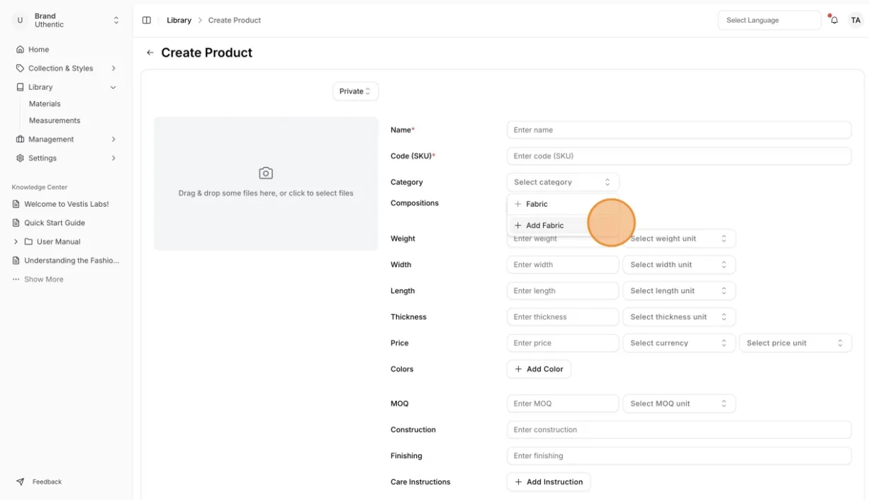This screenshot has width=869, height=500.
Task: Open the Private visibility dropdown
Action: coord(355,91)
